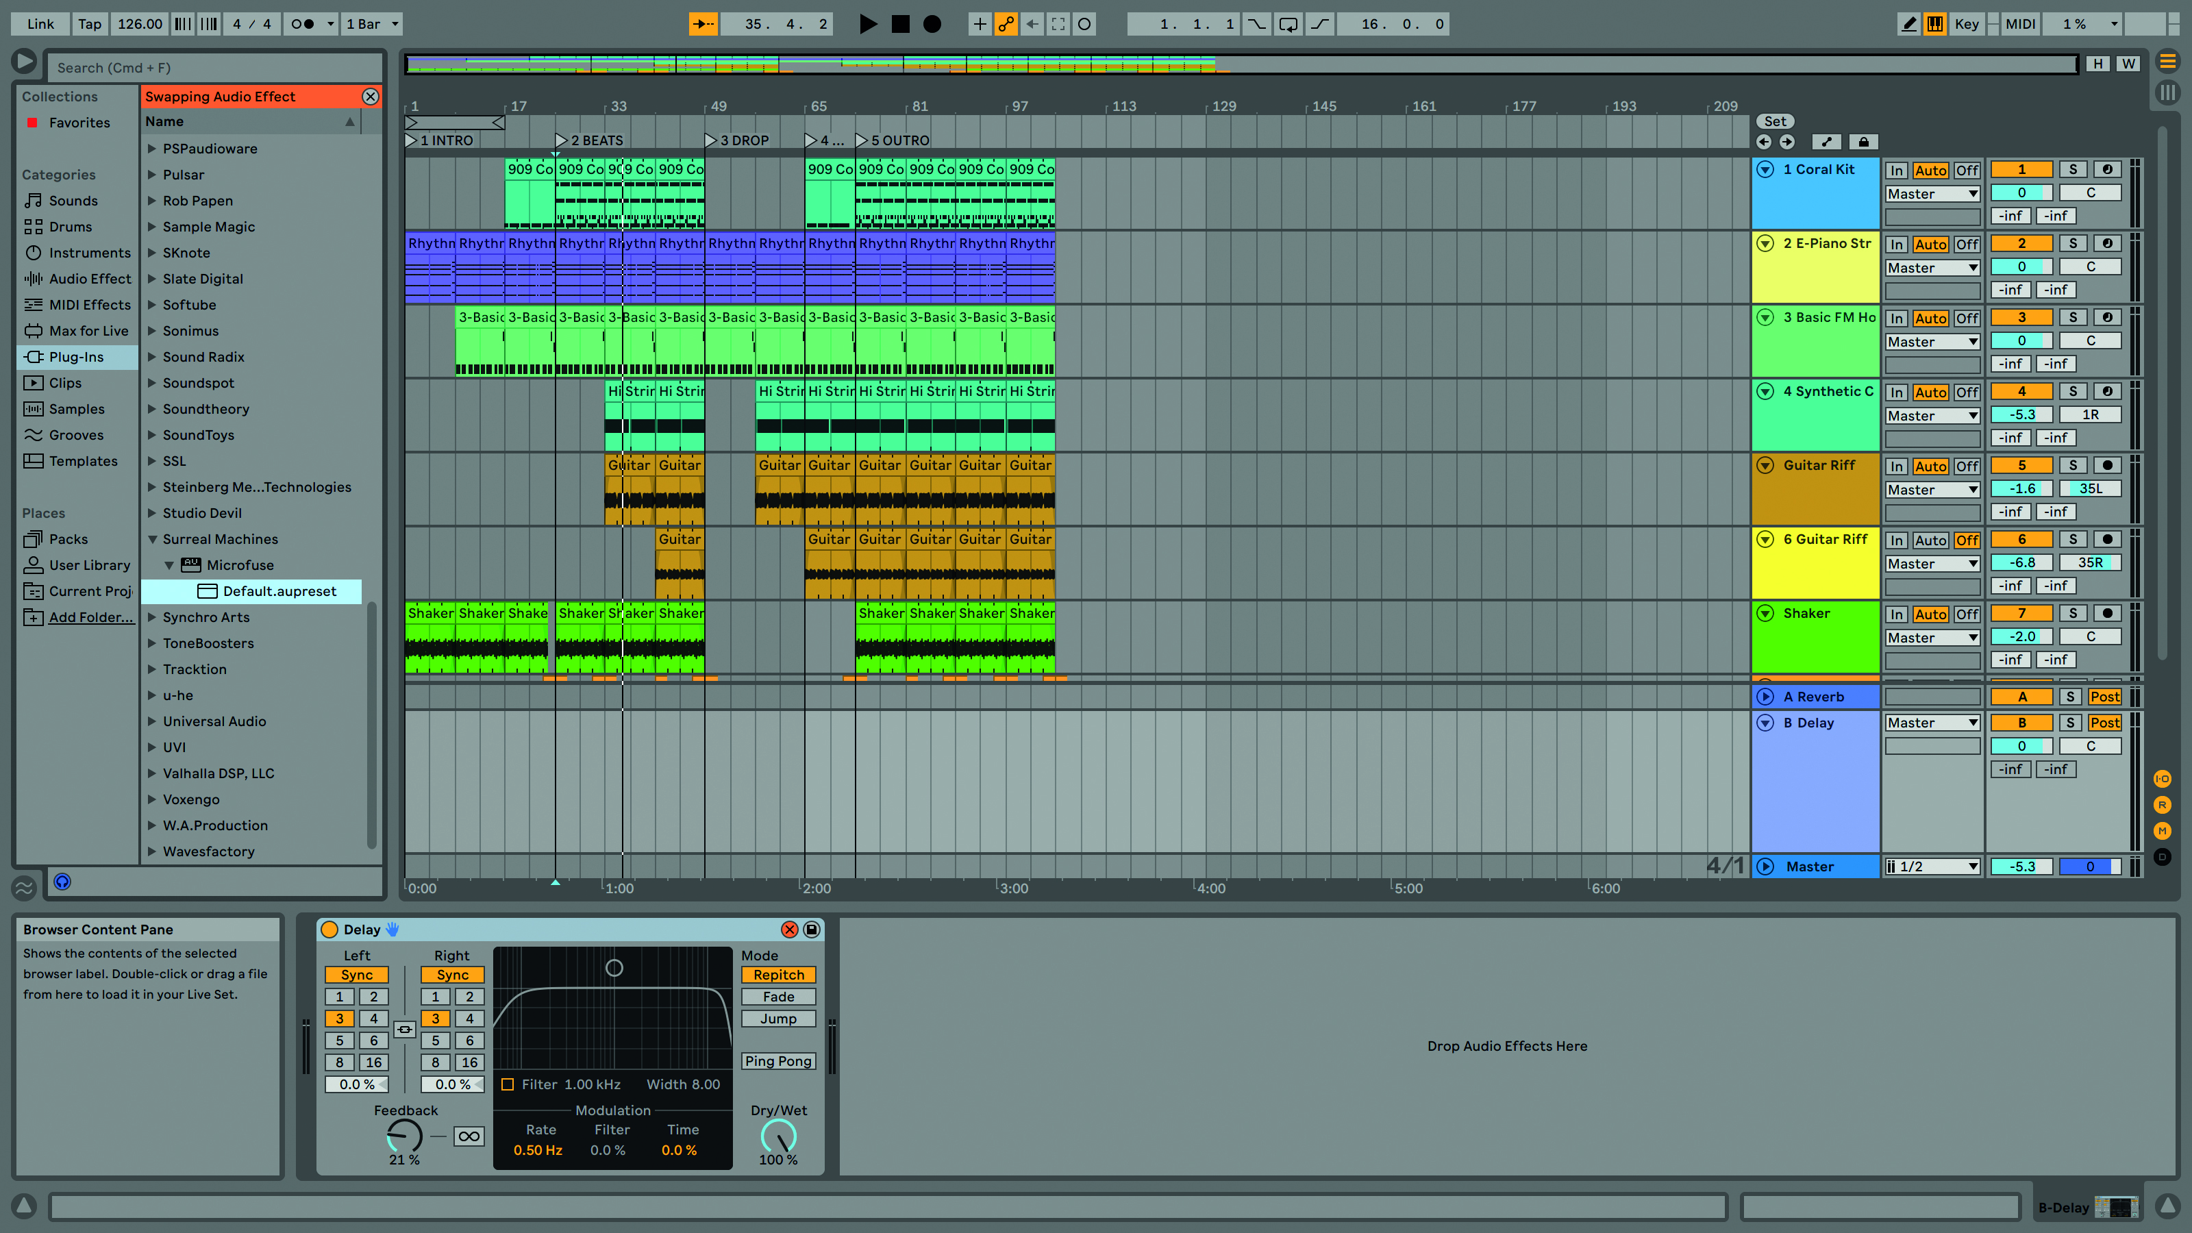The image size is (2192, 1233).
Task: Adjust the Delay Feedback knob
Action: pyautogui.click(x=404, y=1136)
